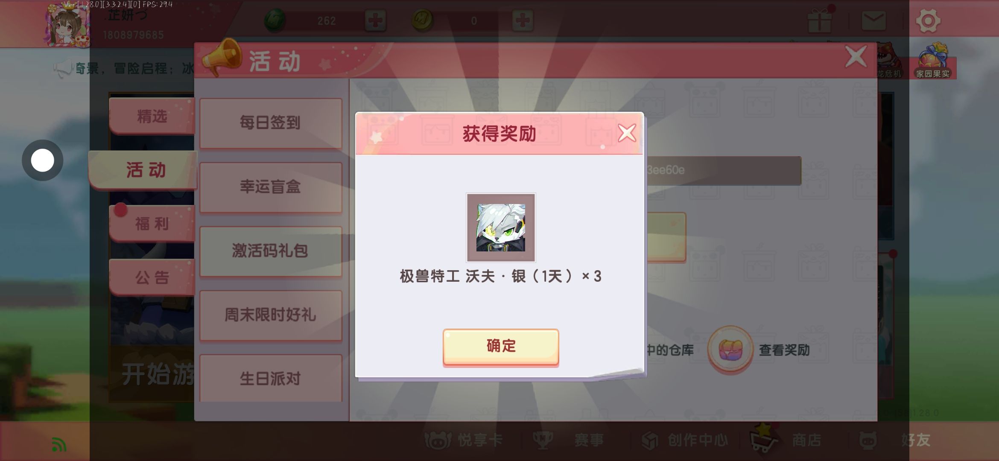Tap the floating white circle assist button
The image size is (999, 461).
click(x=43, y=160)
